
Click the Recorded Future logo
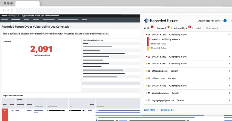click(161, 21)
